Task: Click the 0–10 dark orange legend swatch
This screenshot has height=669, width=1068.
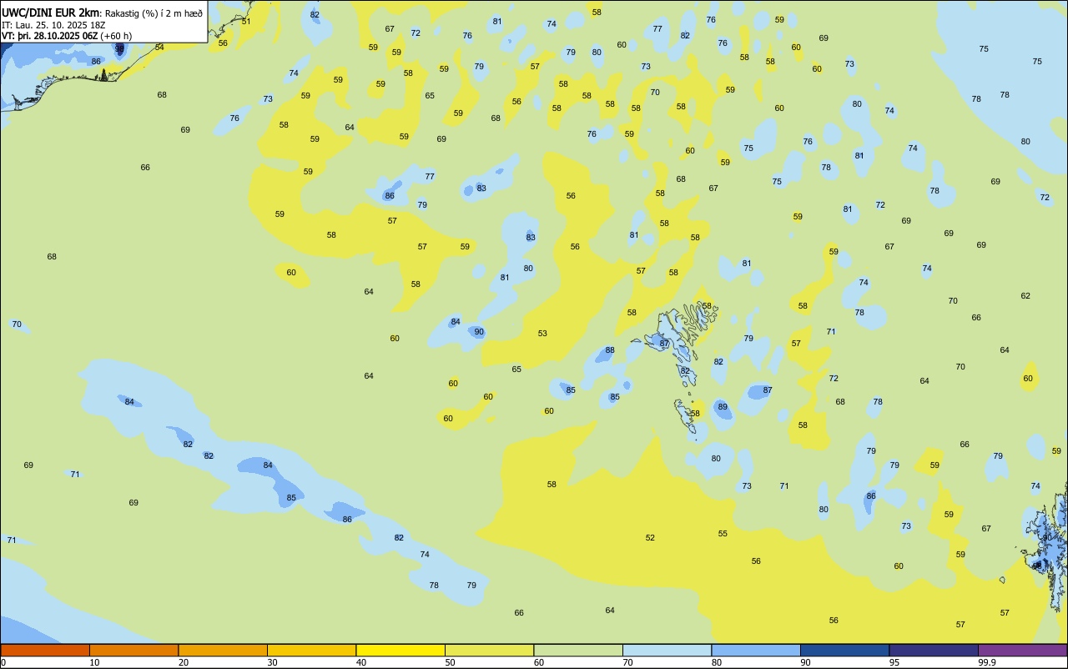Action: coord(45,650)
